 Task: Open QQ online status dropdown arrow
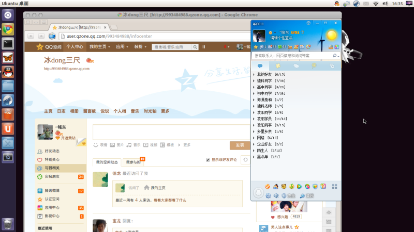[x=275, y=32]
